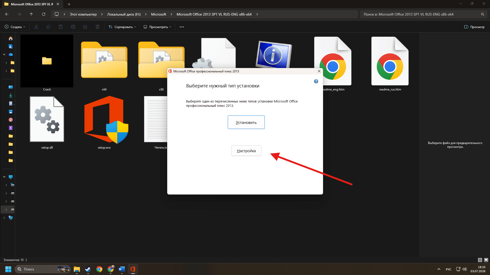This screenshot has height=275, width=490.
Task: Click the Локальный диск (H:) breadcrumb
Action: click(x=124, y=14)
